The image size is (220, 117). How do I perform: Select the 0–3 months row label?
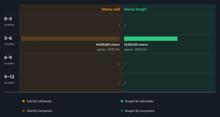(9, 21)
